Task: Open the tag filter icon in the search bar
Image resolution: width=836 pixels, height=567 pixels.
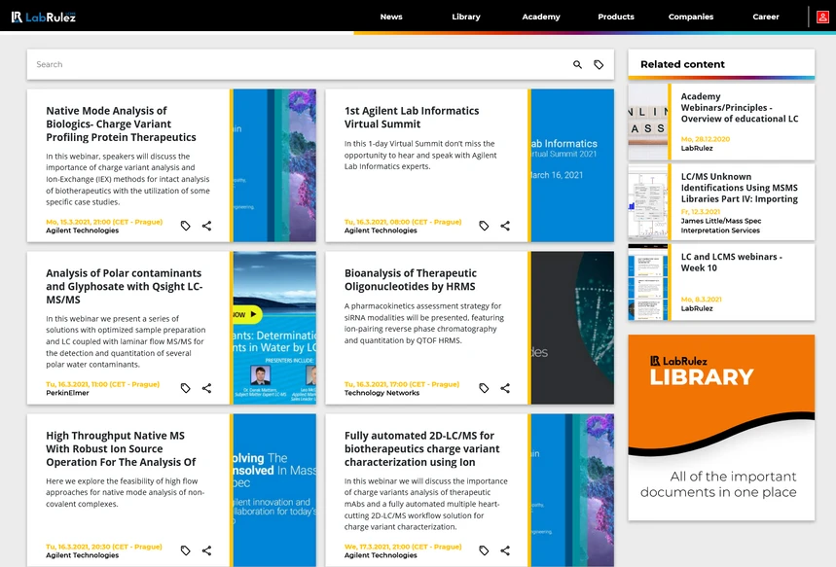Action: pos(599,64)
